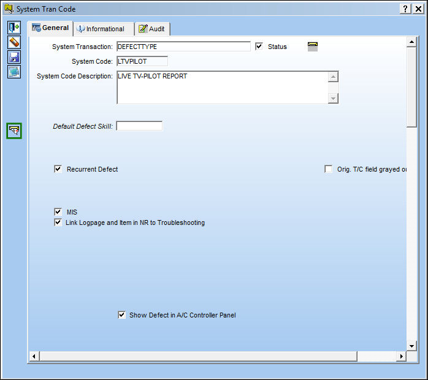428x380 pixels.
Task: Click the System Transaction field DEFECTTYPE
Action: click(183, 47)
